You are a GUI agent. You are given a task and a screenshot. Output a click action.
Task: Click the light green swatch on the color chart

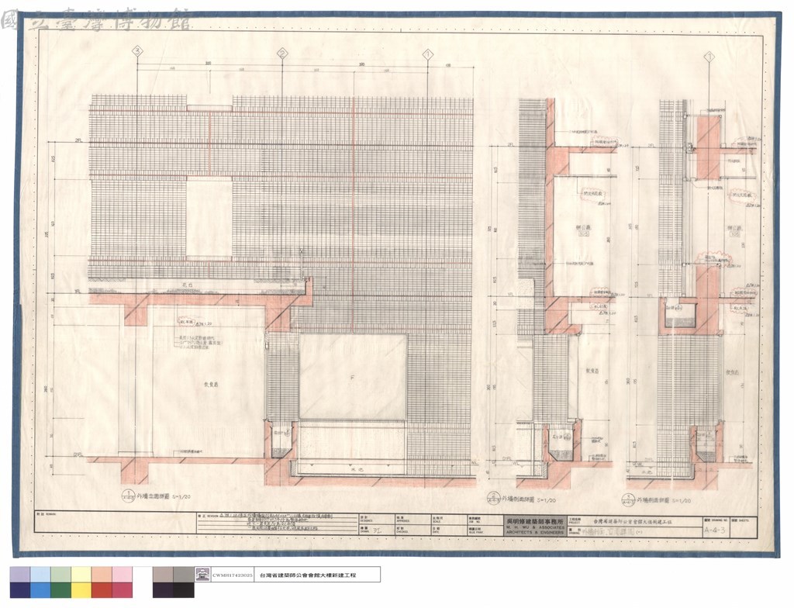pyautogui.click(x=60, y=575)
